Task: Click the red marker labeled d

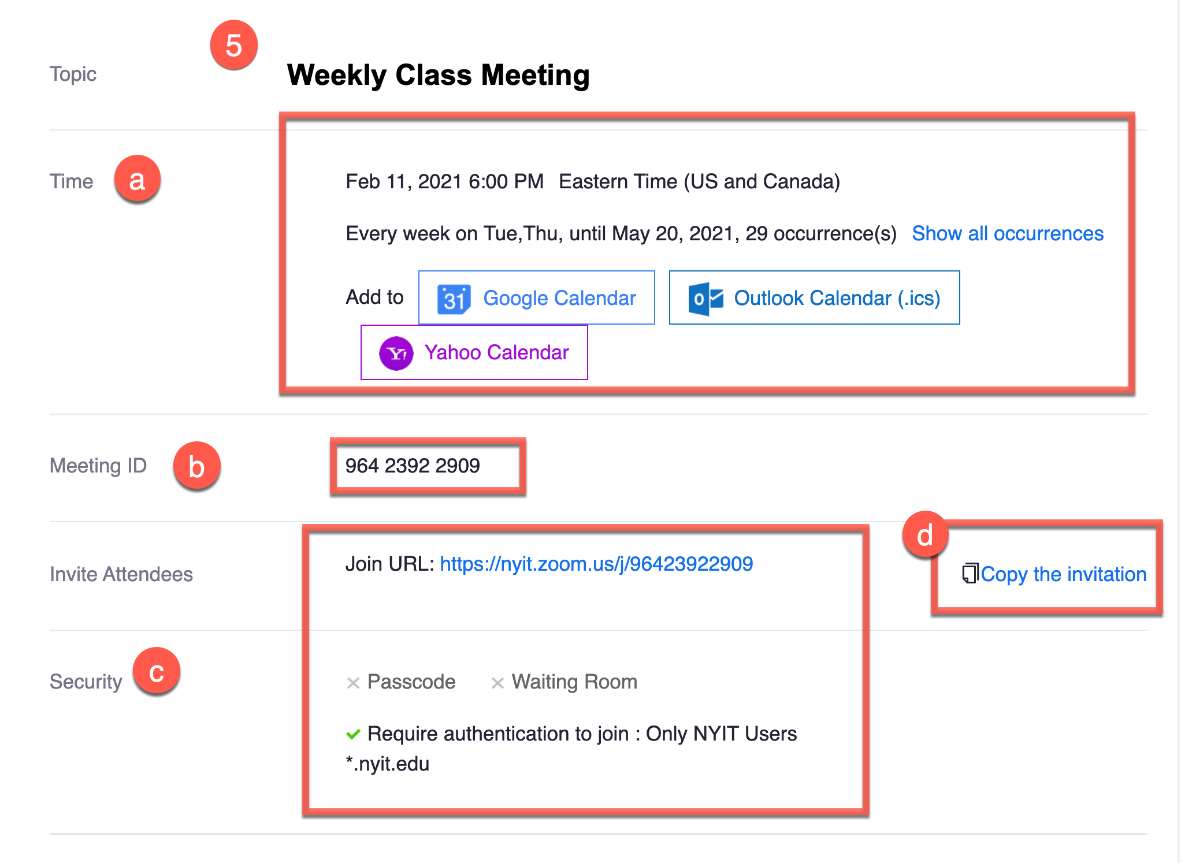Action: (925, 534)
